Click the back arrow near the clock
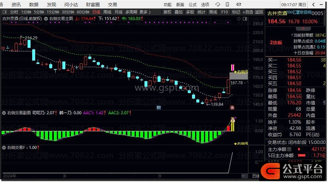Image resolution: width=328 pixels, height=182 pixels. (313, 5)
